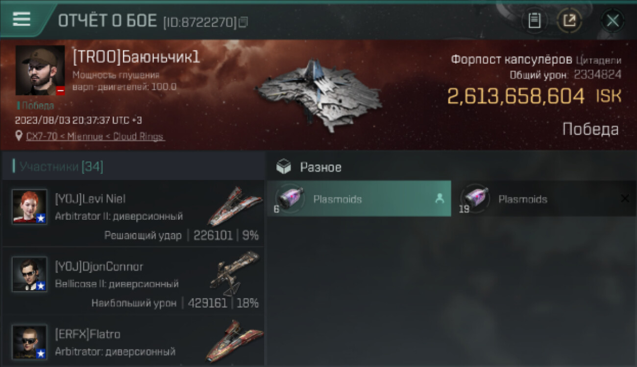Screen dimensions: 637x367
Task: View DjonConnor's Bellicose II ship icon
Action: click(x=235, y=273)
